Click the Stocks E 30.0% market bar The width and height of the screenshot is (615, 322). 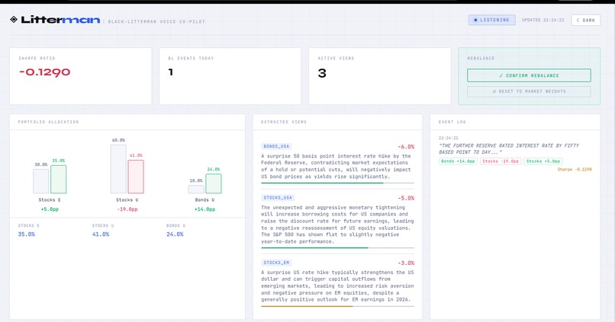pos(40,181)
